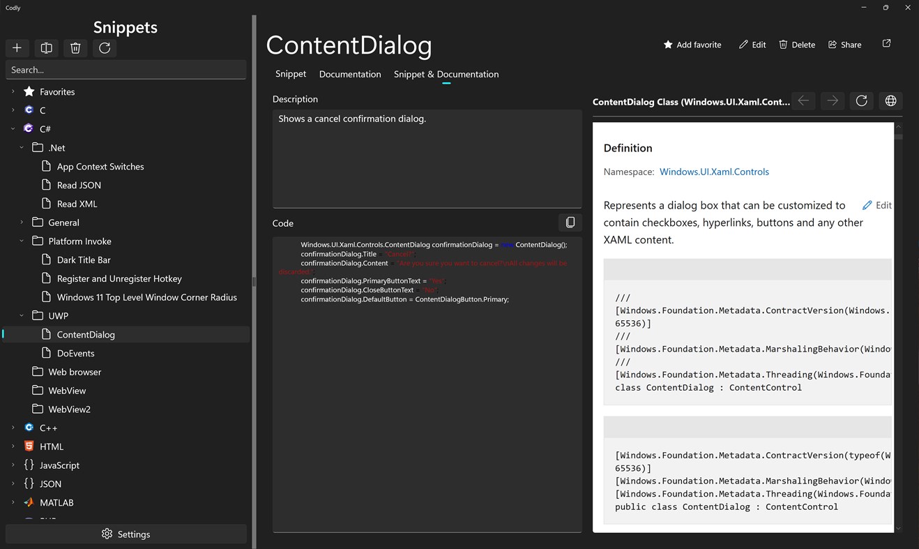The image size is (919, 549).
Task: Star the snippet with Add favorite
Action: click(692, 44)
